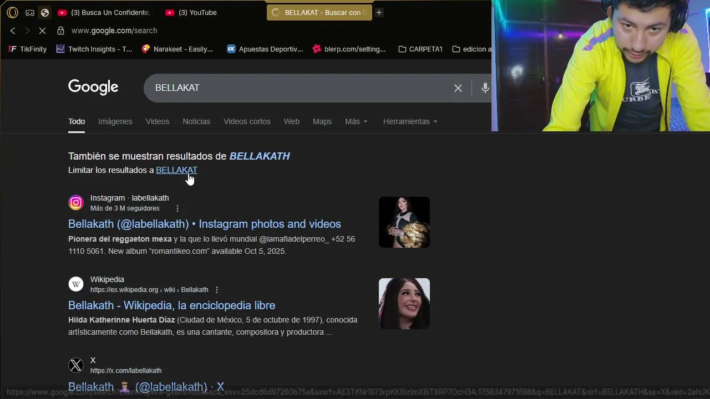This screenshot has width=710, height=399.
Task: Expand the Herramientas dropdown
Action: point(410,121)
